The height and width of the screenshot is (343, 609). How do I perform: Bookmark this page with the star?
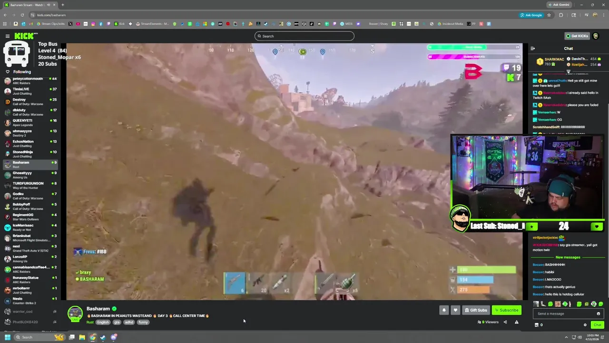tap(549, 15)
